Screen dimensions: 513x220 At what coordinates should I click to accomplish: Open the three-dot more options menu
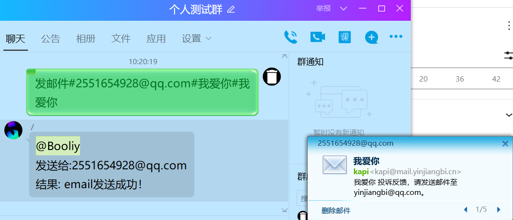(396, 37)
